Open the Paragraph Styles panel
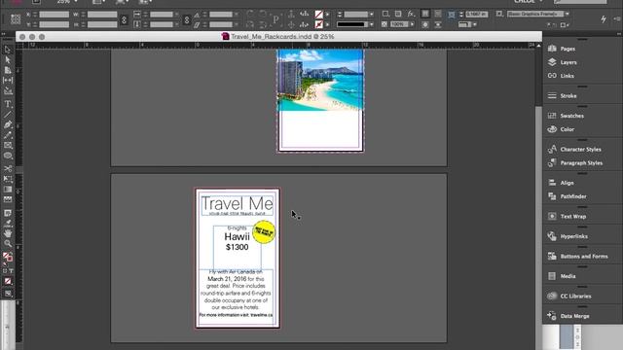 point(582,162)
